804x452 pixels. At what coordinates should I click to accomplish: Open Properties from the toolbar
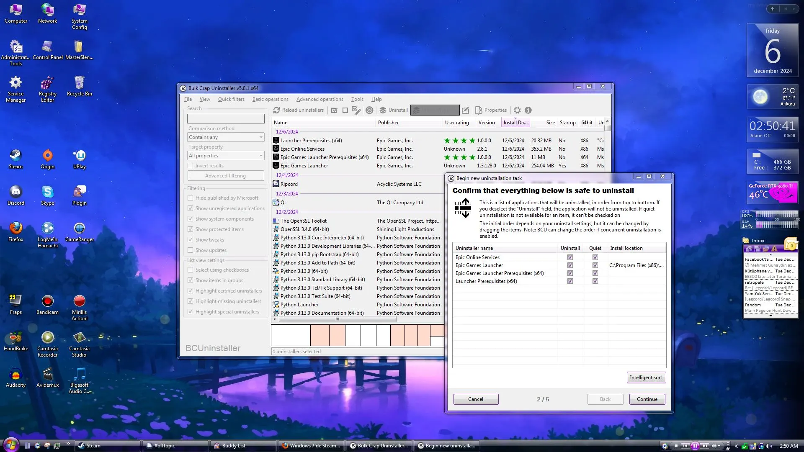click(x=491, y=110)
